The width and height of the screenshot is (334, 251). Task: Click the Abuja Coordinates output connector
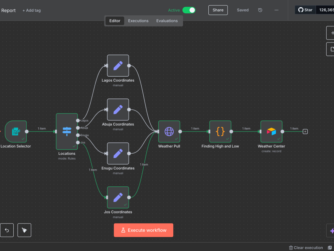[x=129, y=109]
